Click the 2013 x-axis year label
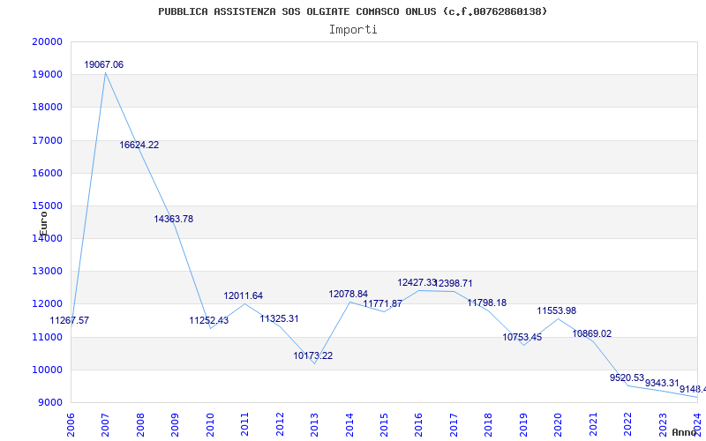 [x=314, y=424]
